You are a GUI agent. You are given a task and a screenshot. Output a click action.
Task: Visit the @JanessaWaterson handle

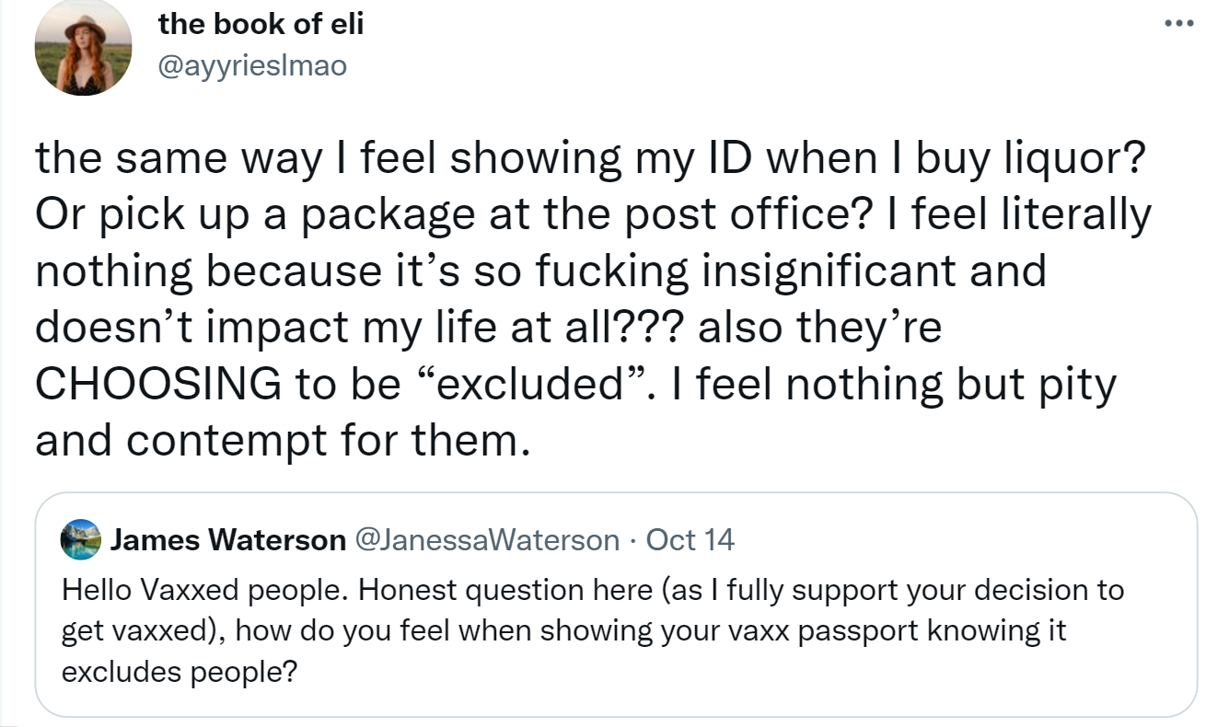click(487, 540)
